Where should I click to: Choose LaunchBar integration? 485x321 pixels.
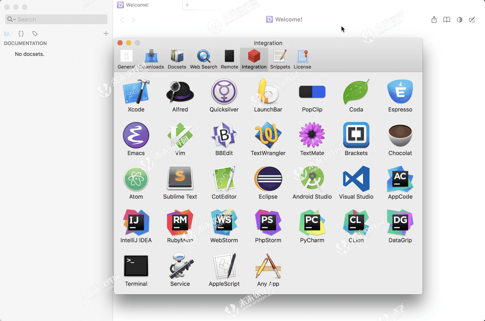click(268, 92)
